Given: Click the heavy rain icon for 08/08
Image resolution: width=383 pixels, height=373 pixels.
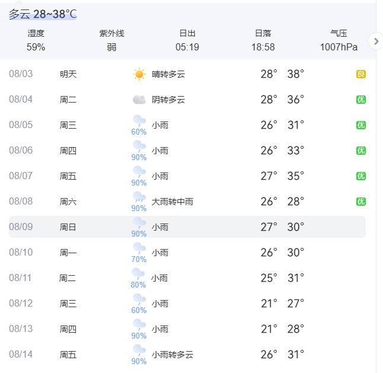Looking at the screenshot, I should [x=139, y=197].
